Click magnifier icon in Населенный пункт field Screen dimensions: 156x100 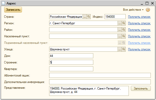(124, 36)
